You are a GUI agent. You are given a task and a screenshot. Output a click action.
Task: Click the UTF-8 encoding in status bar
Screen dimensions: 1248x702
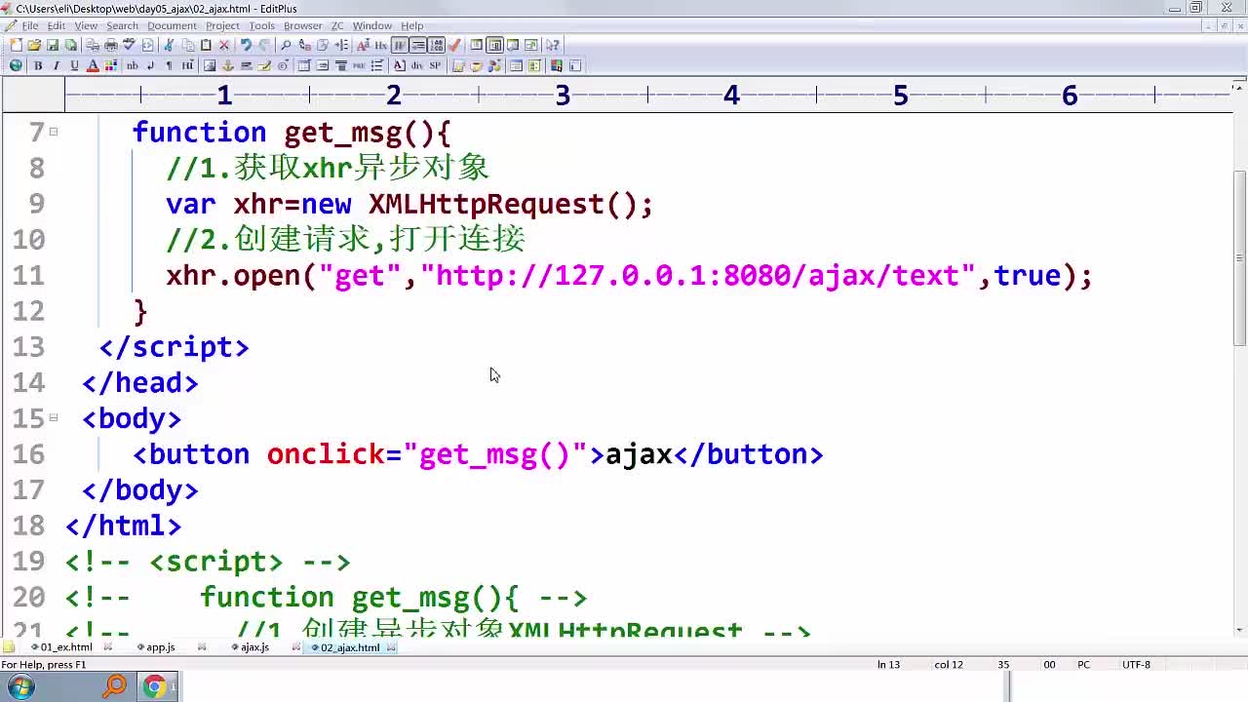(1136, 665)
